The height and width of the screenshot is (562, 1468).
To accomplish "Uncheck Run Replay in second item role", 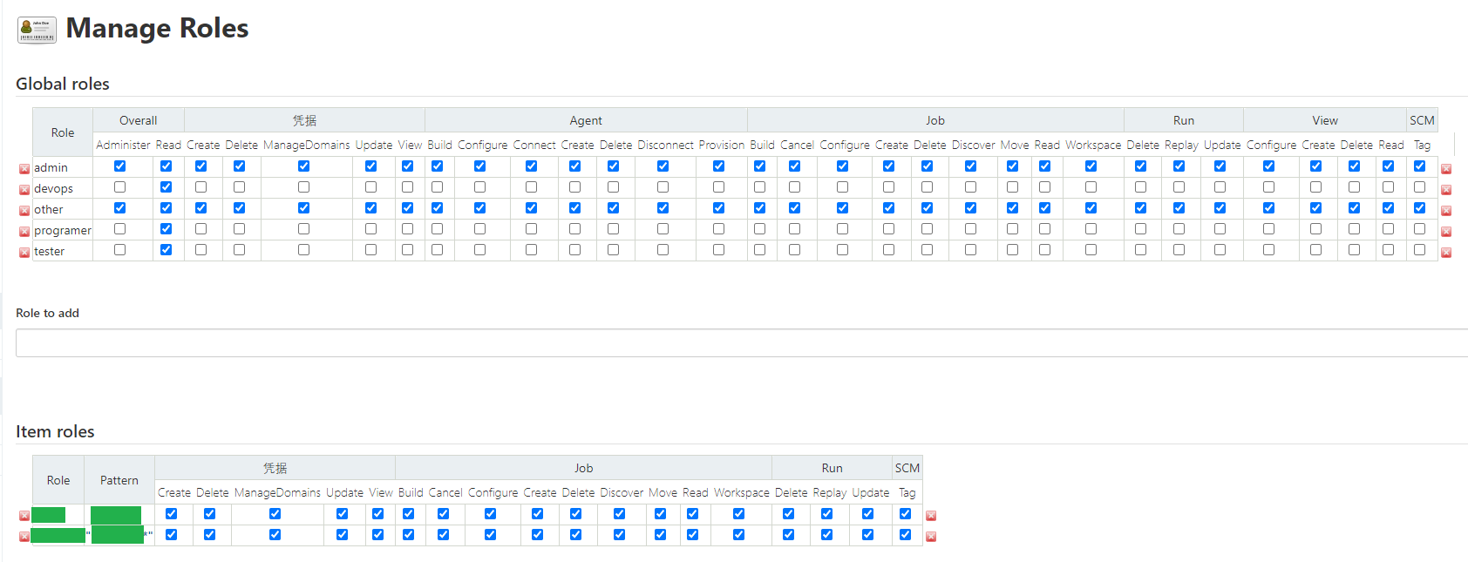I will pos(827,534).
